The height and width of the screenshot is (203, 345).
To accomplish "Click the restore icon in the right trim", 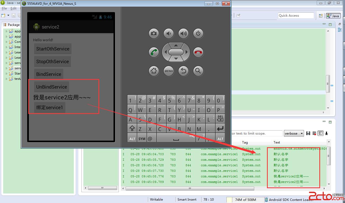I will (340, 24).
